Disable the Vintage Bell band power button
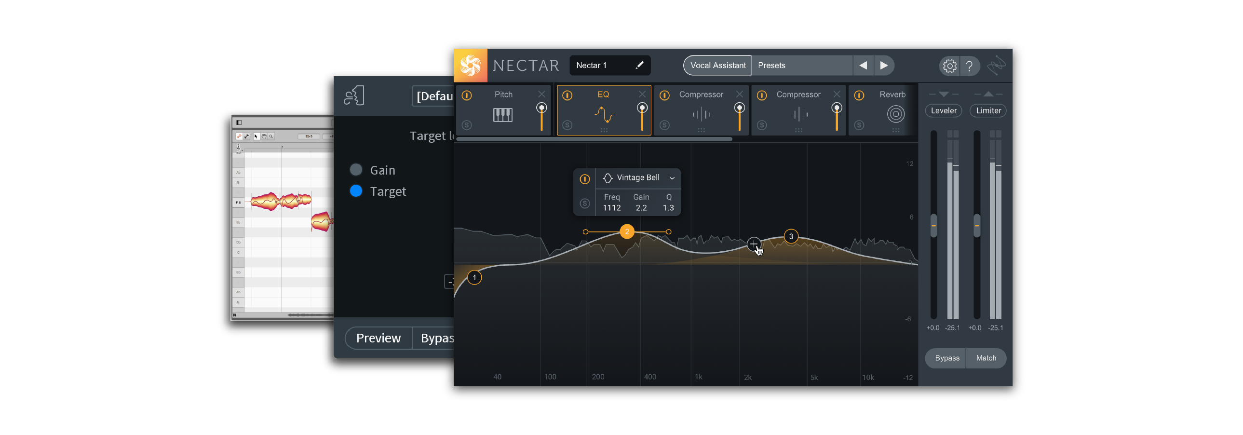The image size is (1243, 435). (584, 179)
